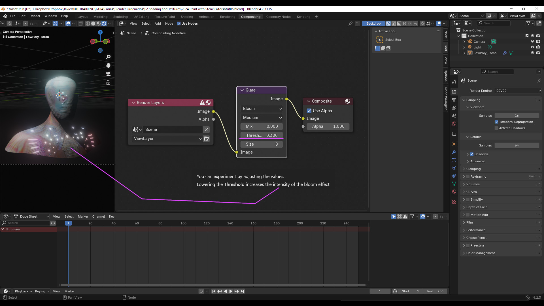This screenshot has height=306, width=544.
Task: Hide LowPoly_Torso in viewport via eye icon
Action: (x=532, y=53)
